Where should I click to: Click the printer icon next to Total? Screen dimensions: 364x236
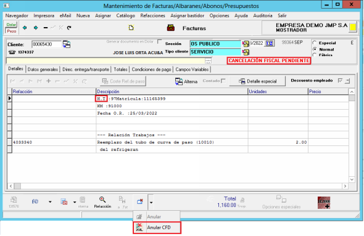point(242,200)
